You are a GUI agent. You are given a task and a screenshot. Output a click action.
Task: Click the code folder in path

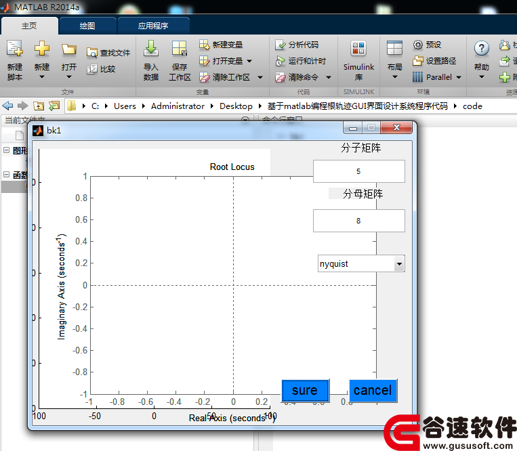[472, 106]
